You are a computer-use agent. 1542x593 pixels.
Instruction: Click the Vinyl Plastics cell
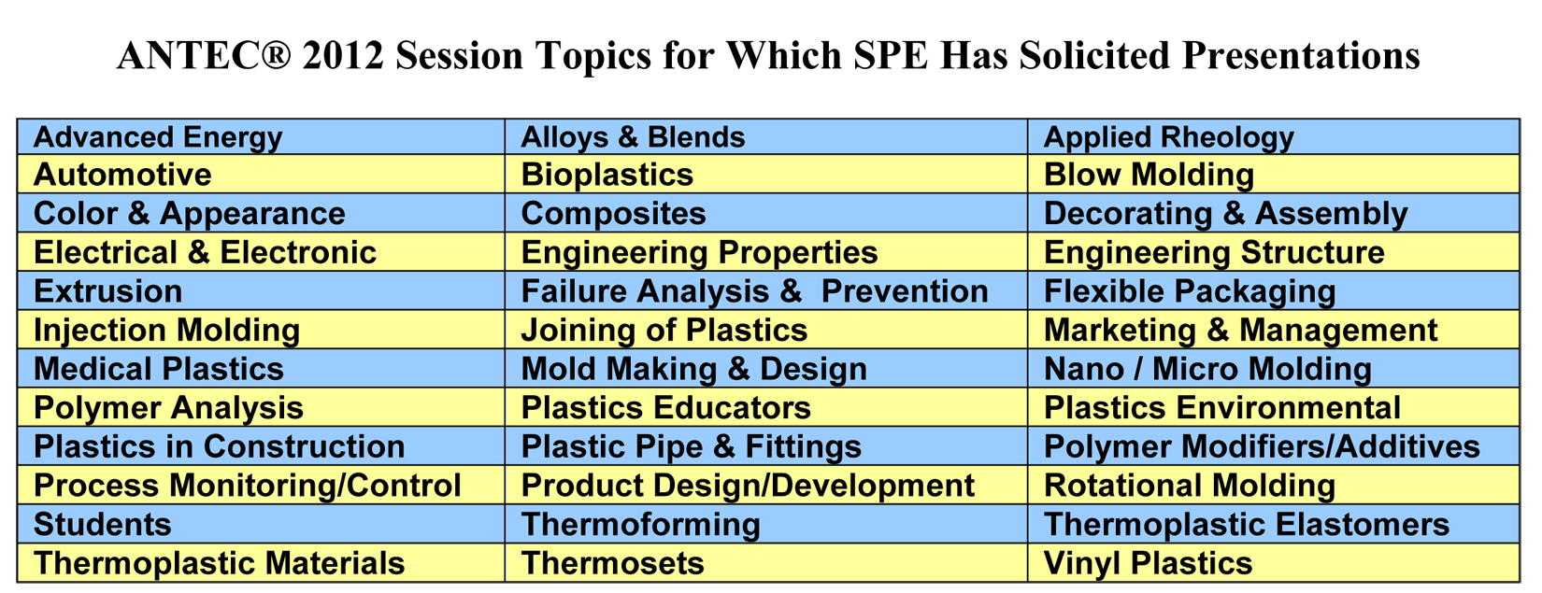point(1273,563)
